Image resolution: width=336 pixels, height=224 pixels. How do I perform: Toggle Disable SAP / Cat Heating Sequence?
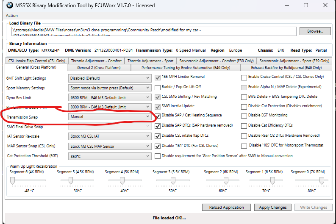point(158,116)
